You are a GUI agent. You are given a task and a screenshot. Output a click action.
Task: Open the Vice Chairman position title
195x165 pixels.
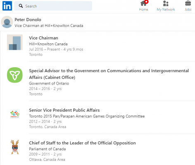pyautogui.click(x=43, y=38)
